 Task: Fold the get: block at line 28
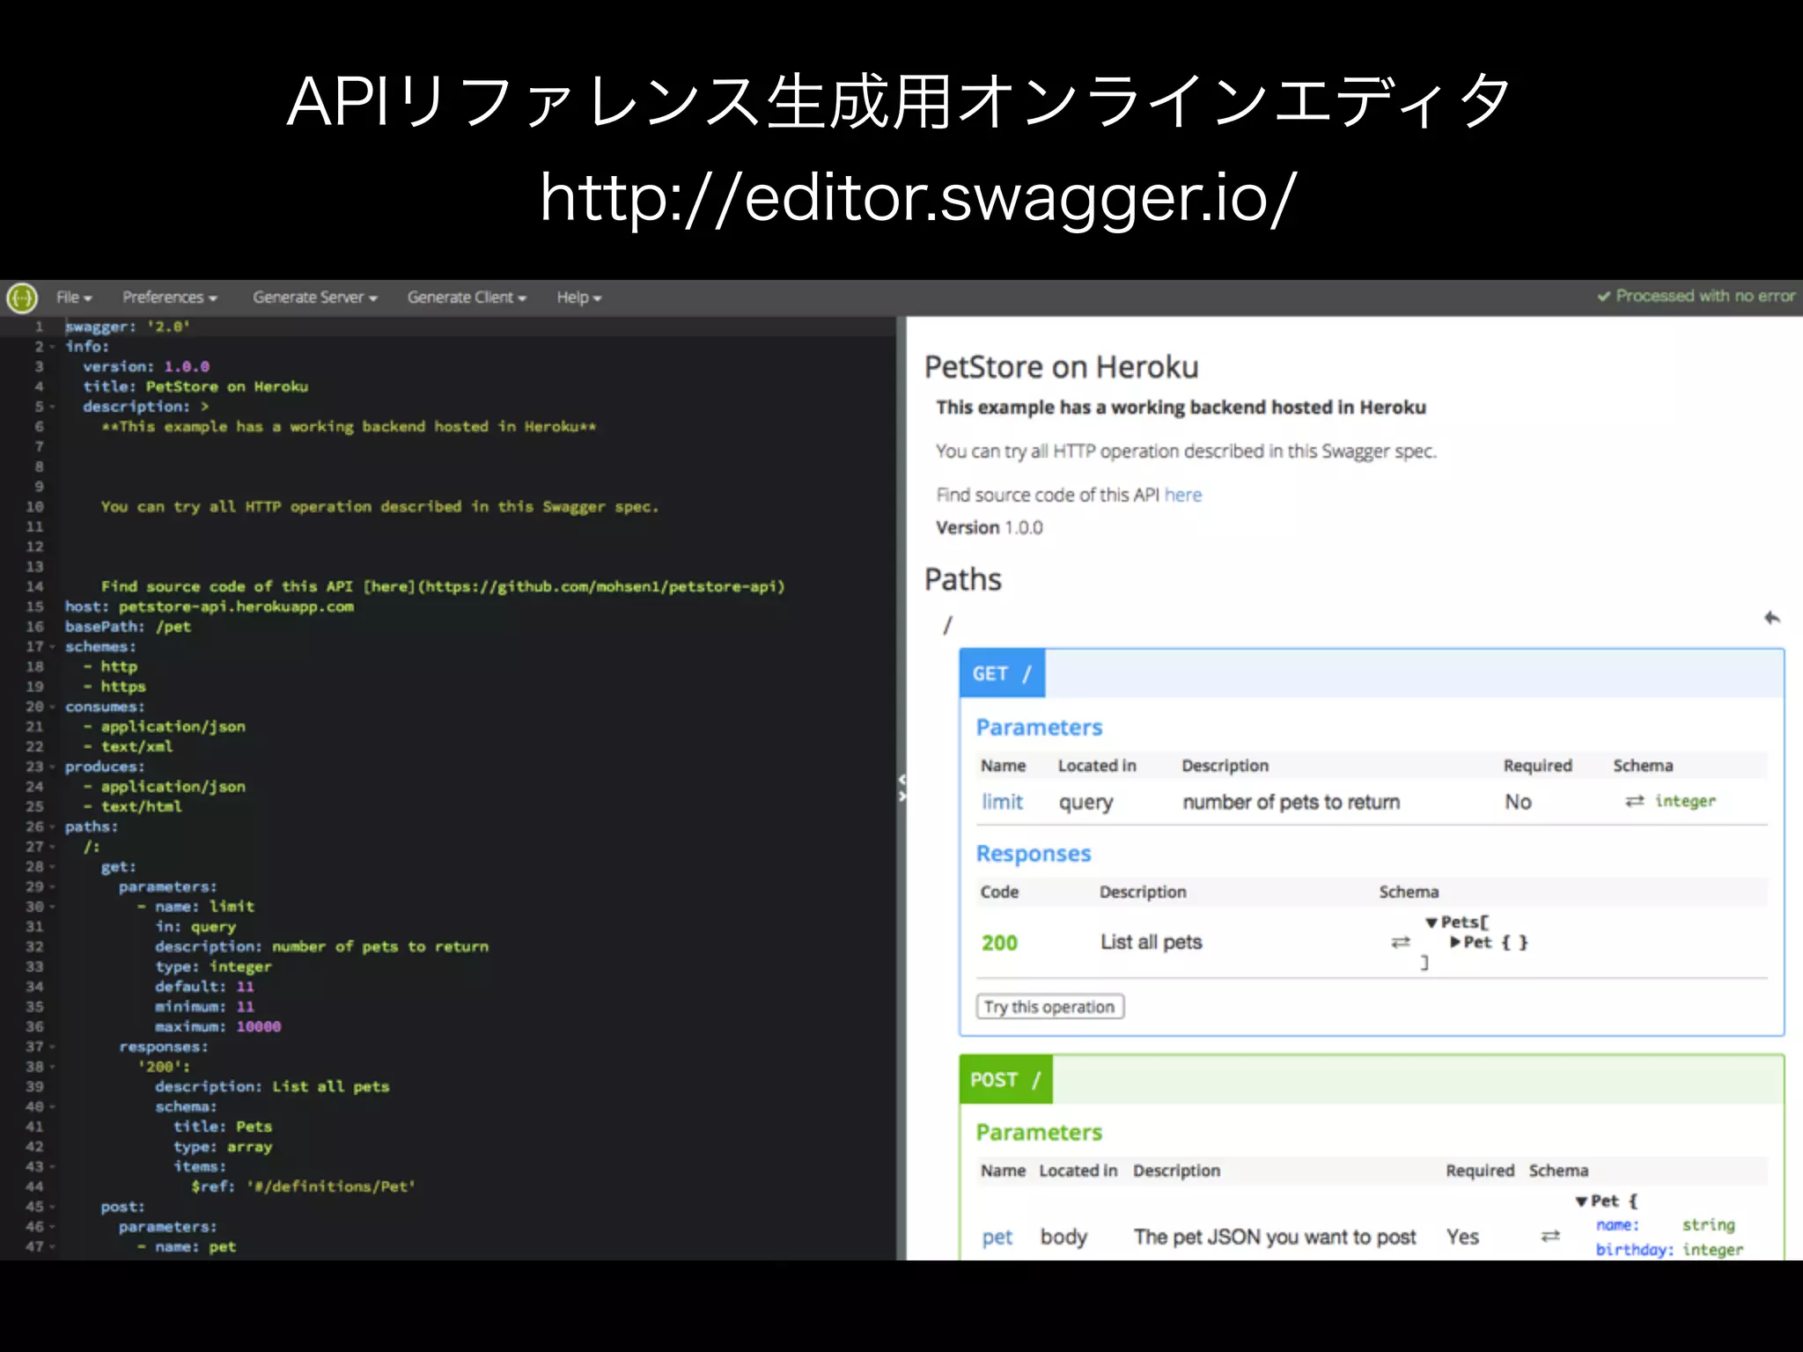pyautogui.click(x=52, y=867)
